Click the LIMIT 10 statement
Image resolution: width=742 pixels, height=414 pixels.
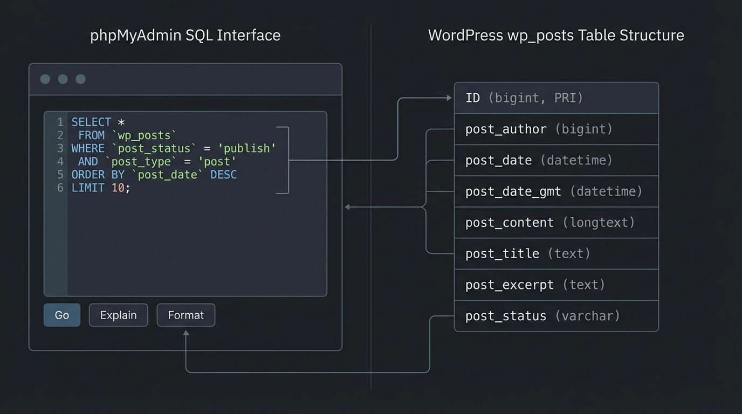[x=99, y=188]
